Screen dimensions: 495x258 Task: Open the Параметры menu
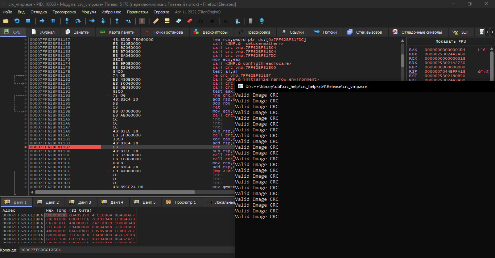pos(137,12)
